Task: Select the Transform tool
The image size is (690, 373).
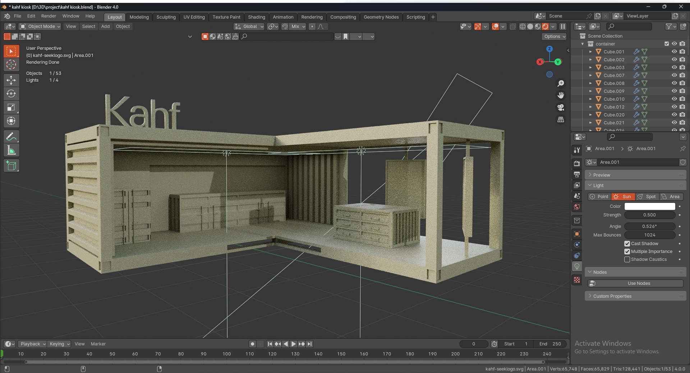Action: 11,121
